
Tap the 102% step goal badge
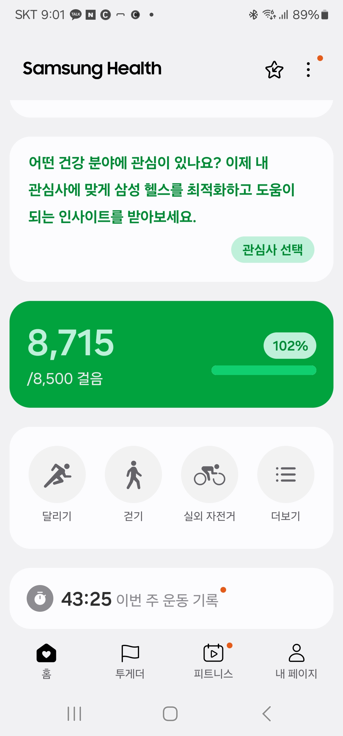coord(290,346)
